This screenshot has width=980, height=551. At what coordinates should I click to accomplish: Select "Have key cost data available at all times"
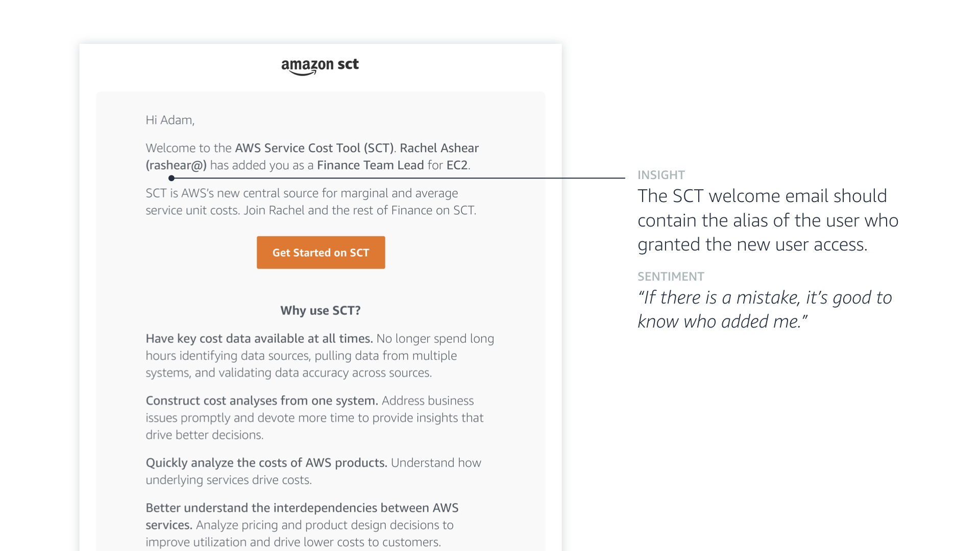[259, 339]
